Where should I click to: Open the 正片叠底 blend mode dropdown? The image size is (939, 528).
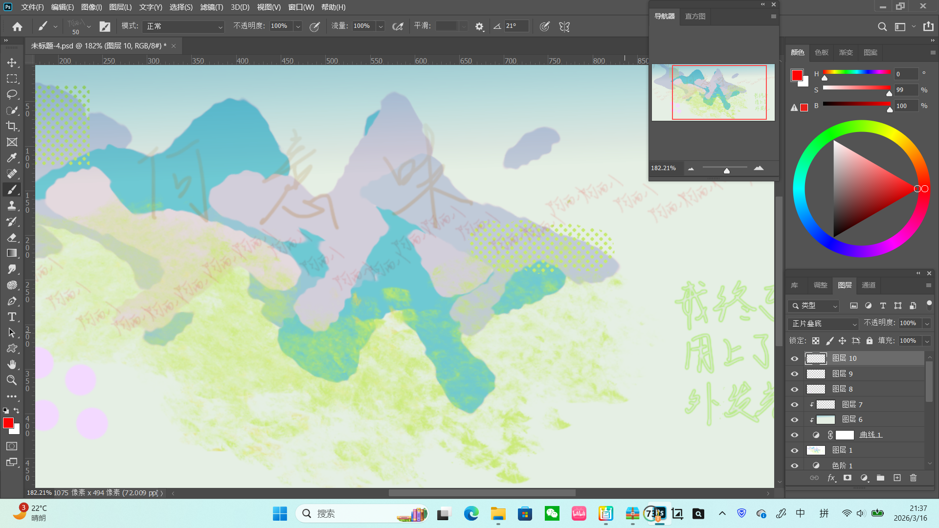(x=824, y=324)
